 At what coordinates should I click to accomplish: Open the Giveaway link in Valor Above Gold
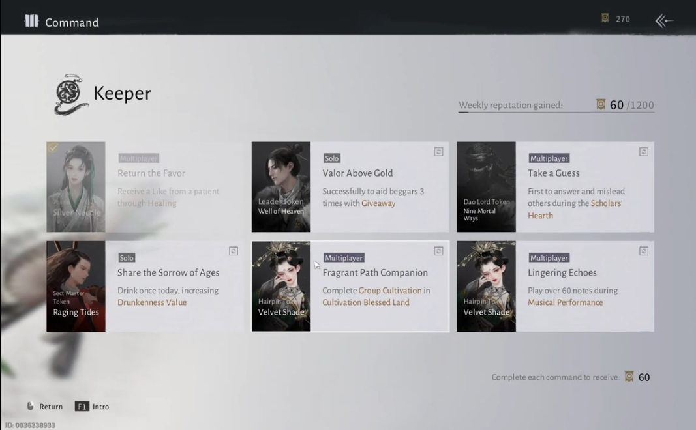(378, 203)
